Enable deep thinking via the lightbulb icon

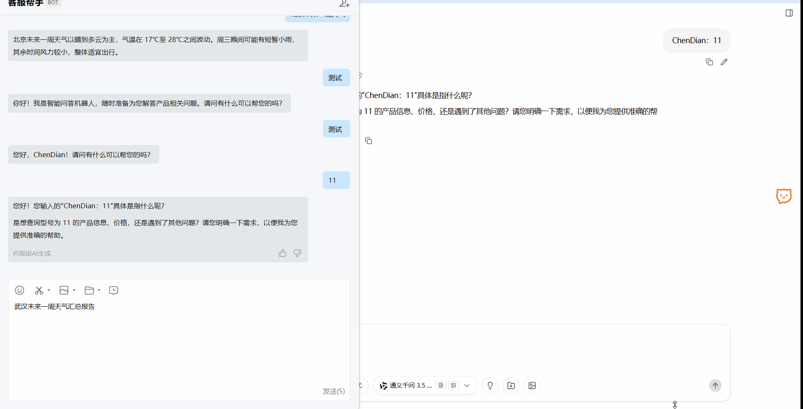tap(490, 385)
